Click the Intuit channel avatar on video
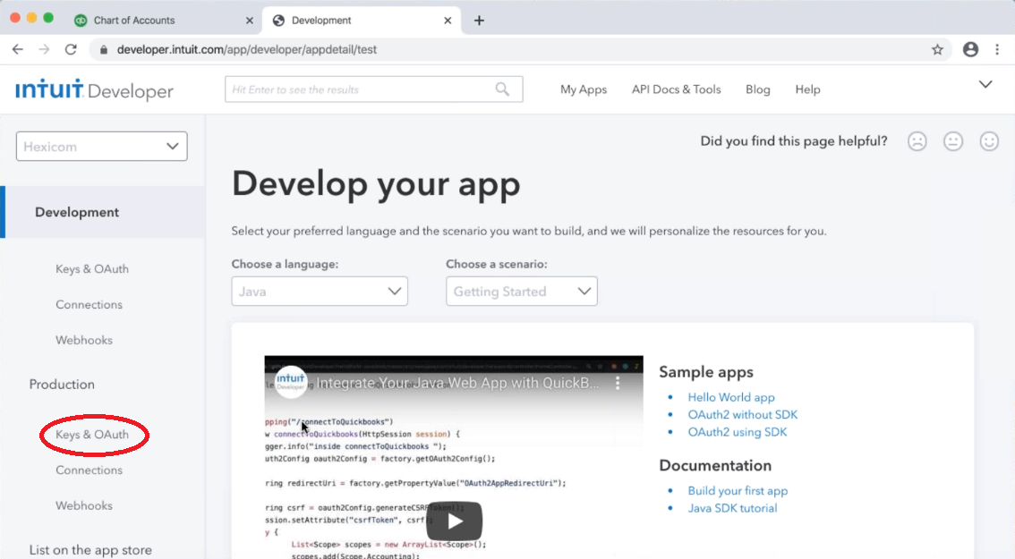1015x559 pixels. [x=291, y=383]
